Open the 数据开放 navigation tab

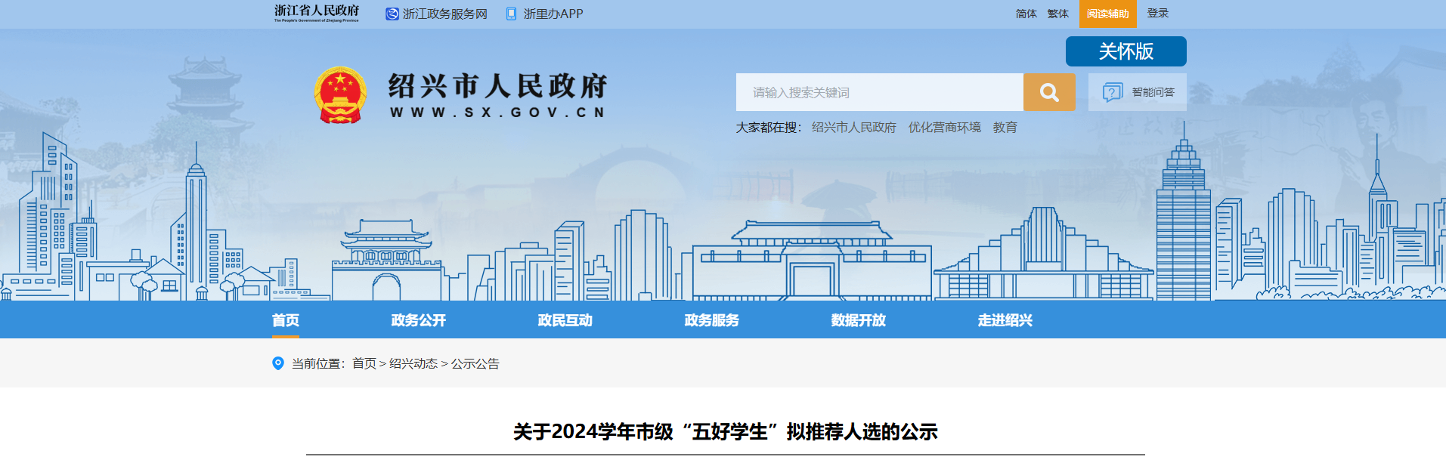pos(858,320)
